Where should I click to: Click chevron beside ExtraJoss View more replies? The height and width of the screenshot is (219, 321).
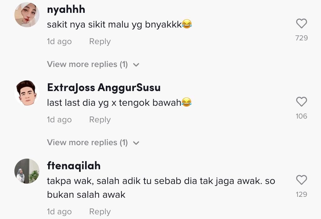(x=136, y=143)
